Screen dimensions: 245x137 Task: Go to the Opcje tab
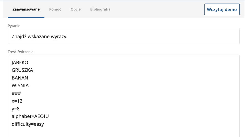click(x=76, y=9)
